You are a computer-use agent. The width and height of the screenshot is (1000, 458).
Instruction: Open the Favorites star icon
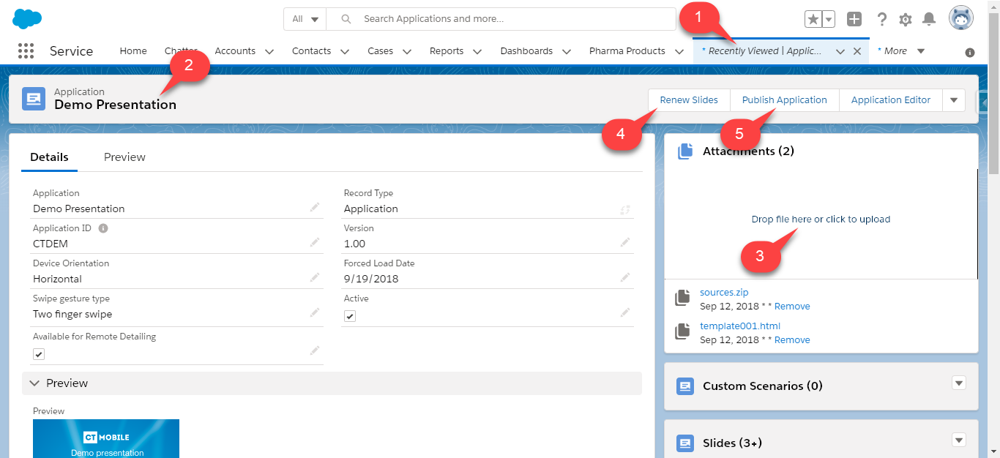tap(813, 20)
